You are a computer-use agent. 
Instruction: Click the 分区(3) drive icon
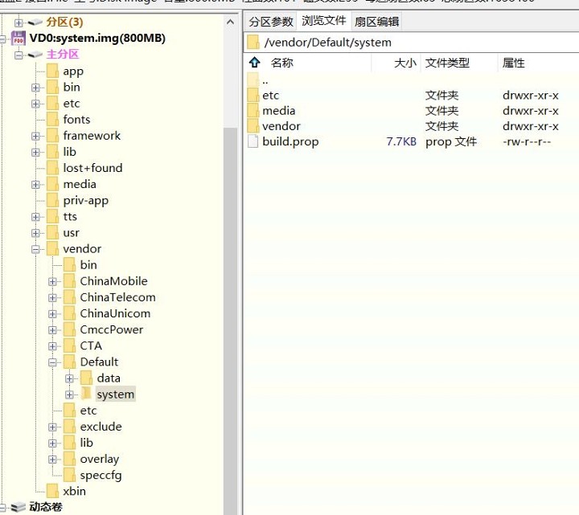click(x=35, y=22)
